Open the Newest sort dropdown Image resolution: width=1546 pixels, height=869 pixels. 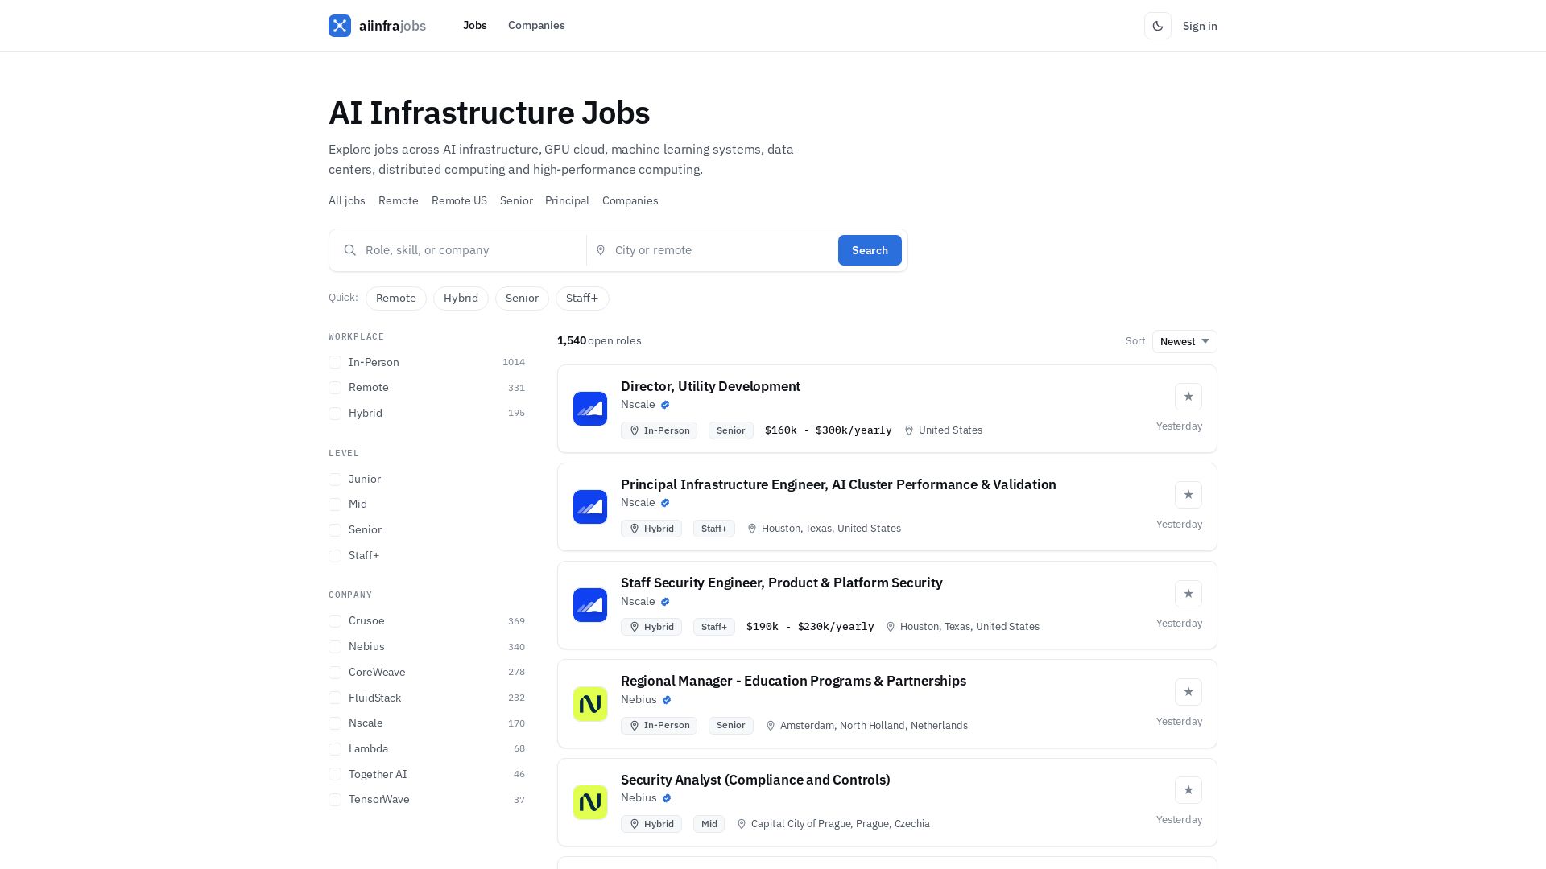(x=1184, y=341)
